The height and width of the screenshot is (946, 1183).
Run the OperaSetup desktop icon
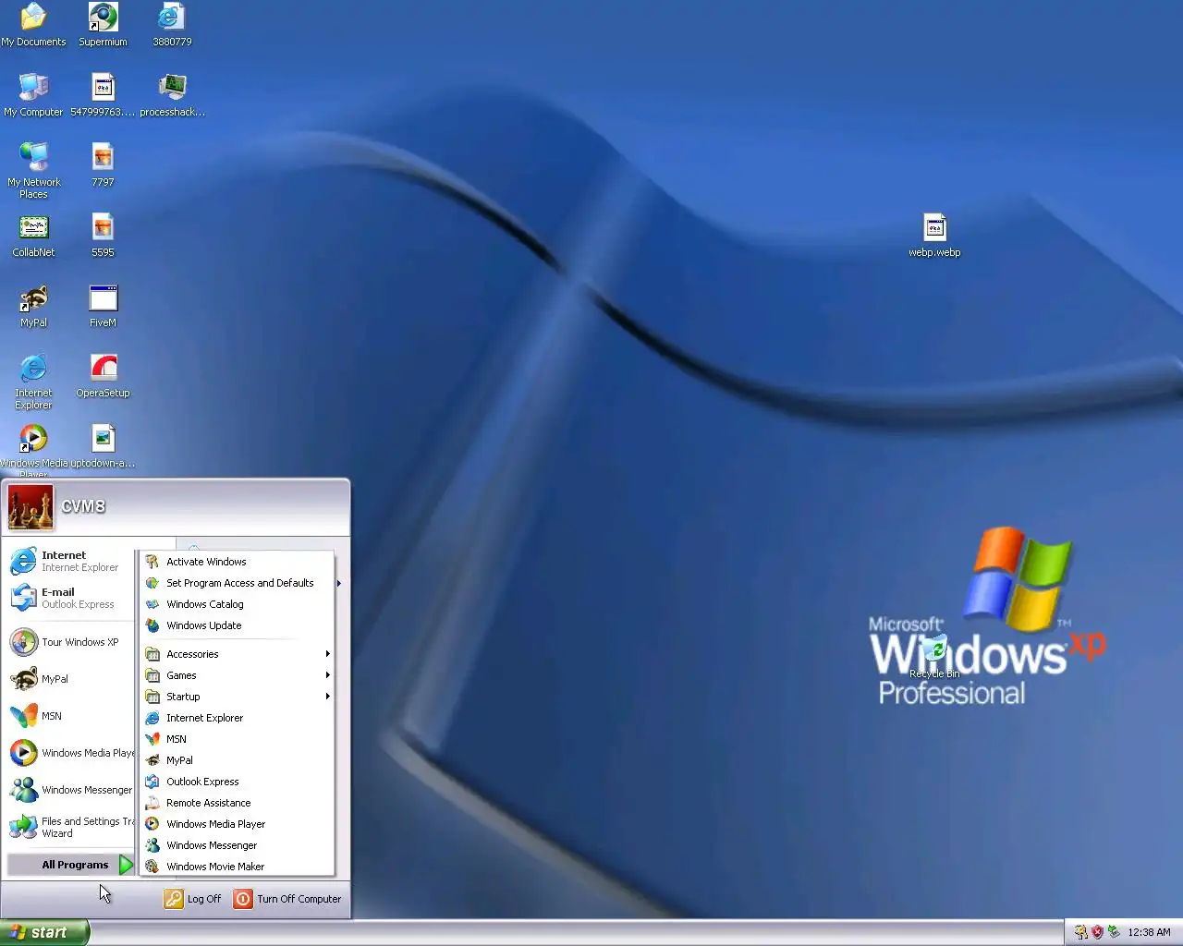pos(103,376)
